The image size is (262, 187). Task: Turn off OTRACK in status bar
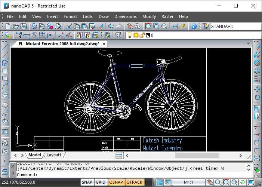point(134,182)
